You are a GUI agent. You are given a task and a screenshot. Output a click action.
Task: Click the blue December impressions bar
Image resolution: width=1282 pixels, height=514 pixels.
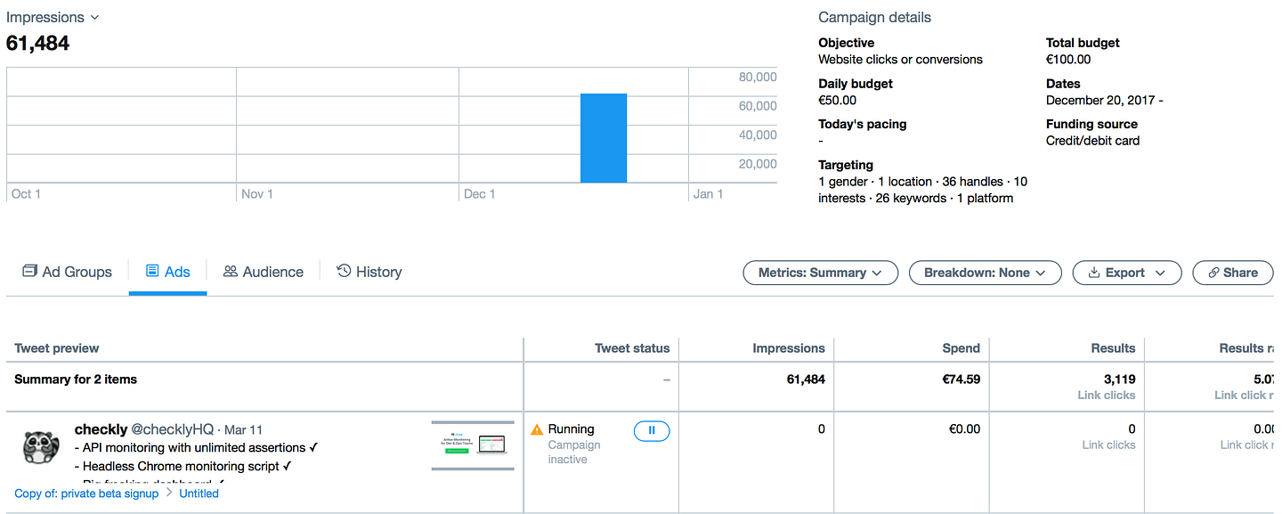[x=604, y=138]
